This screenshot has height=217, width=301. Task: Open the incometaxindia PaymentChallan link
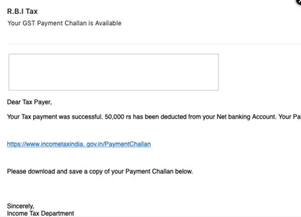[79, 144]
